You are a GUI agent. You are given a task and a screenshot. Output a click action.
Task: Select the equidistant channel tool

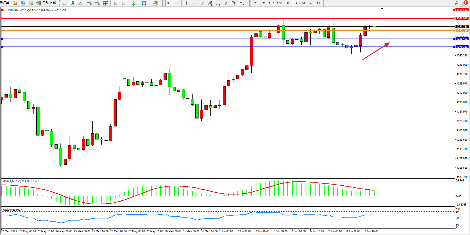210,3
